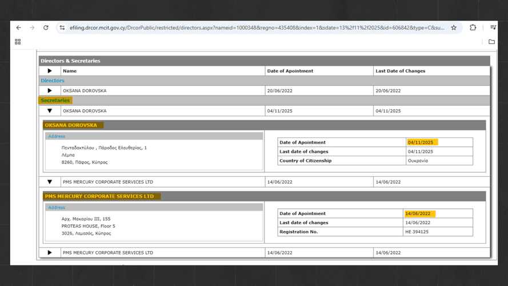The image size is (508, 286).
Task: Click the browser Forward arrow
Action: point(32,27)
